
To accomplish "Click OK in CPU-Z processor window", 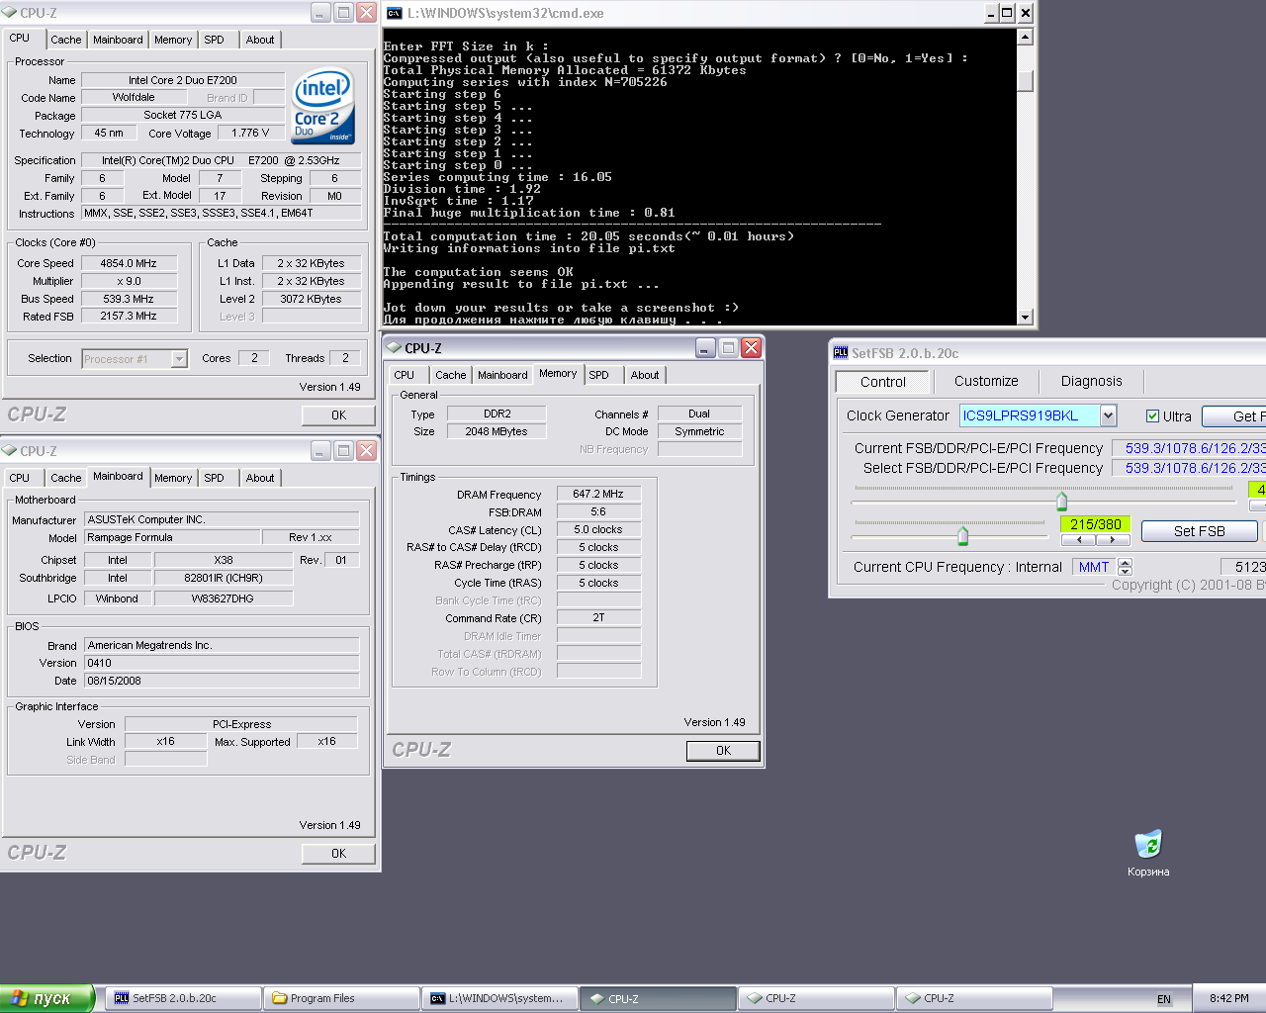I will 338,415.
